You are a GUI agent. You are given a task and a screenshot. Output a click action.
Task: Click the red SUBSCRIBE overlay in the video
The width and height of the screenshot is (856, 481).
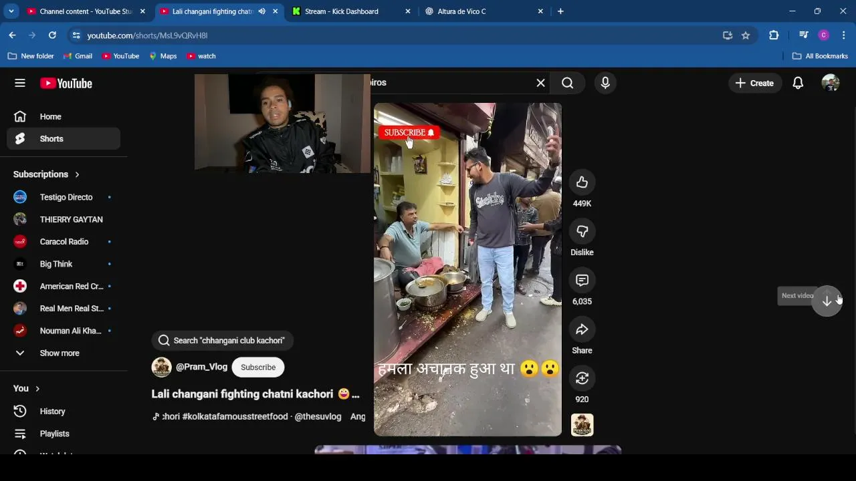click(409, 132)
